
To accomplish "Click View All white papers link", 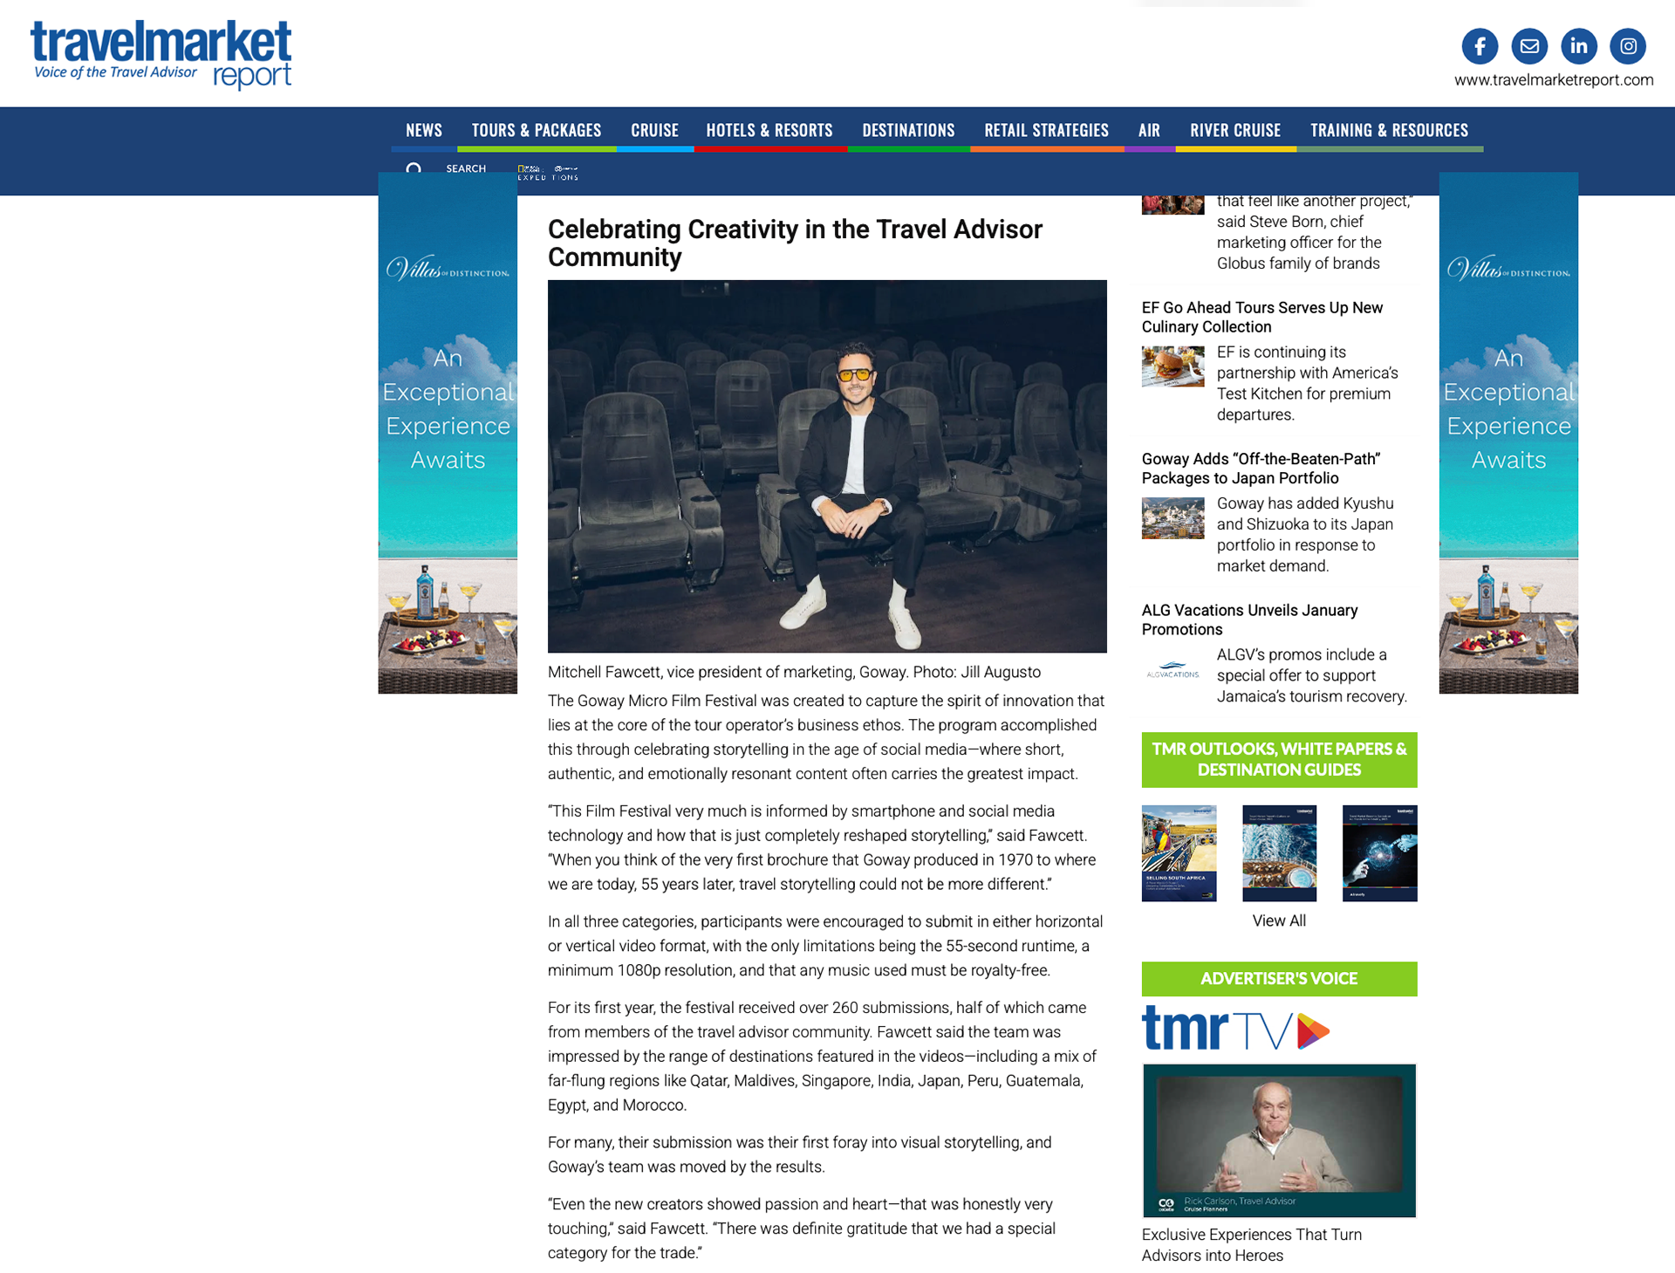I will point(1279,921).
